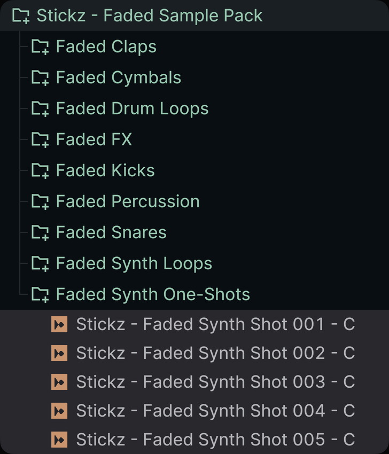Click the folder icon beside Faded Cymbals
The image size is (389, 454).
[x=40, y=78]
